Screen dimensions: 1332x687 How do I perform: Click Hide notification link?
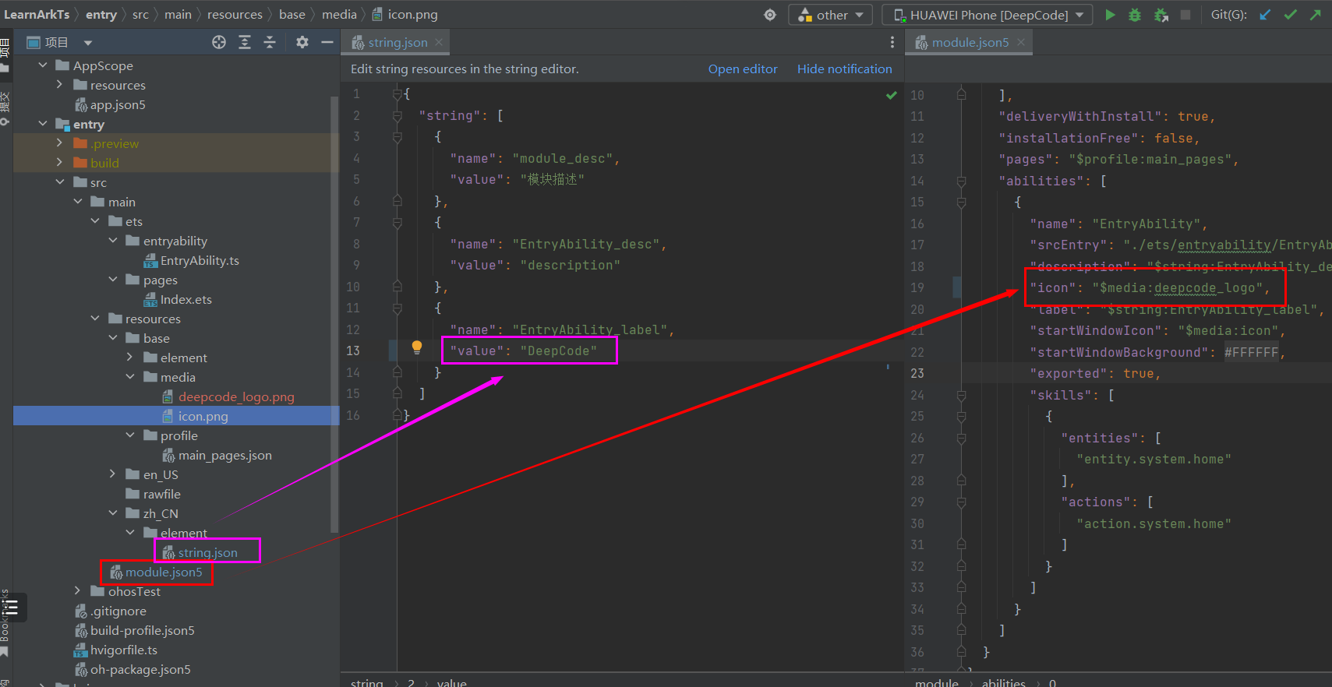coord(844,69)
